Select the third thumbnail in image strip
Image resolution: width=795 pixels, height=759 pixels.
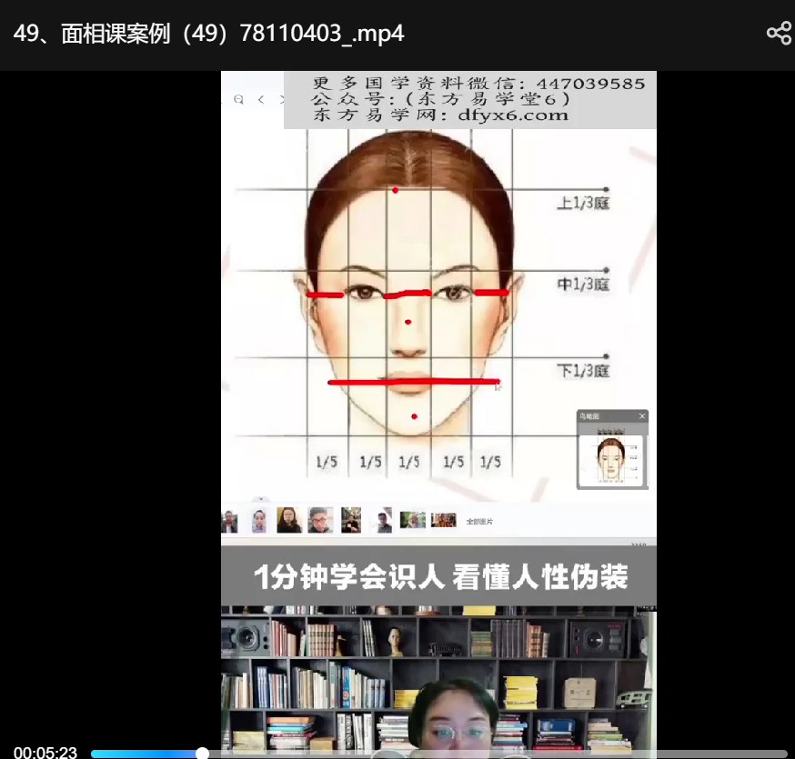click(289, 520)
